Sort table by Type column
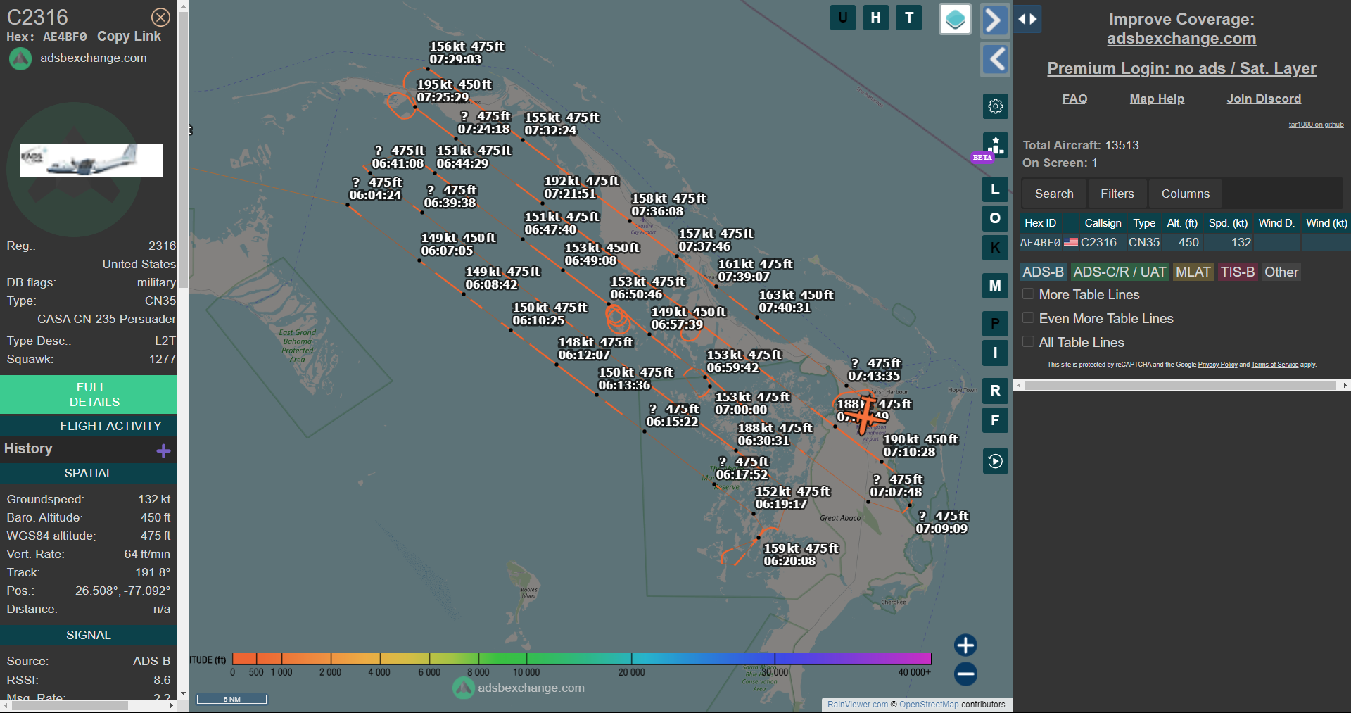 1144,223
